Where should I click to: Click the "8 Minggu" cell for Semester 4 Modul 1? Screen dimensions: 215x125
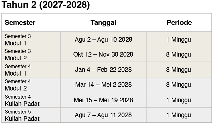tap(179, 70)
